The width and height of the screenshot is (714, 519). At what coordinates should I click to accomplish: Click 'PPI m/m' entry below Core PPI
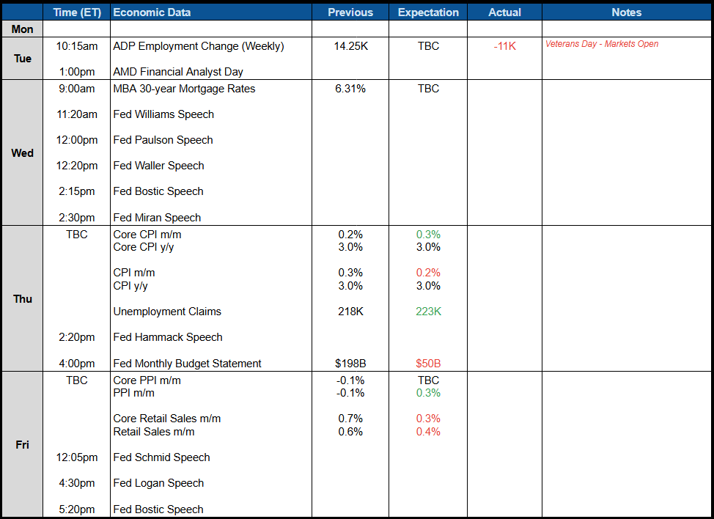pos(133,393)
